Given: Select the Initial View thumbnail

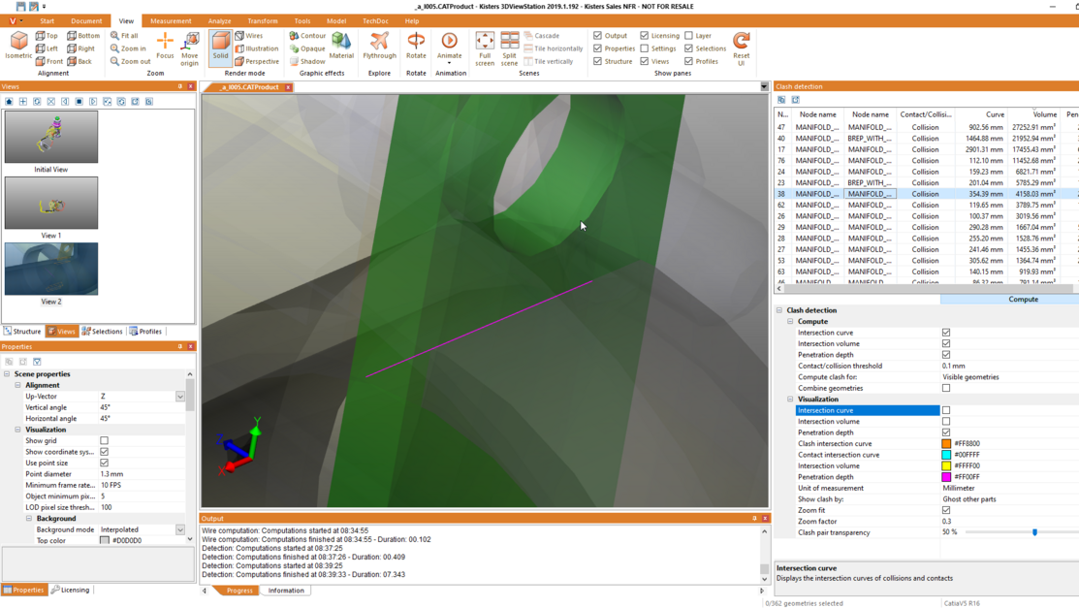Looking at the screenshot, I should tap(51, 137).
